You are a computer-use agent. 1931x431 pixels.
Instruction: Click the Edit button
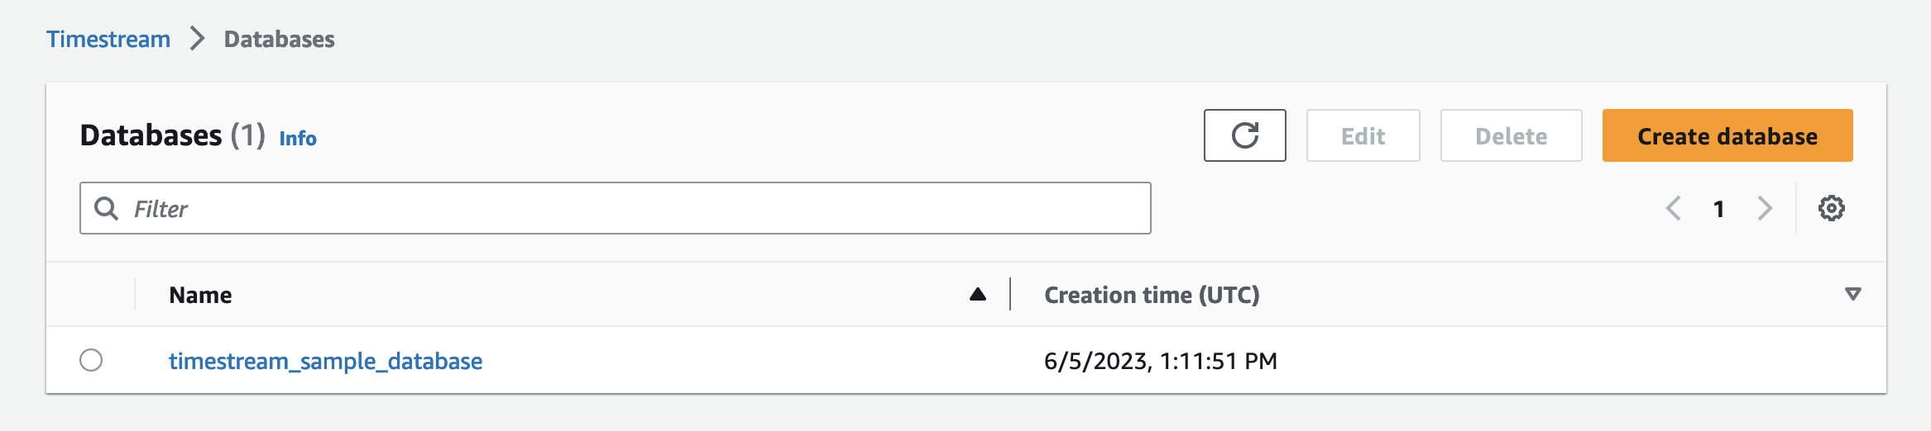click(x=1363, y=135)
